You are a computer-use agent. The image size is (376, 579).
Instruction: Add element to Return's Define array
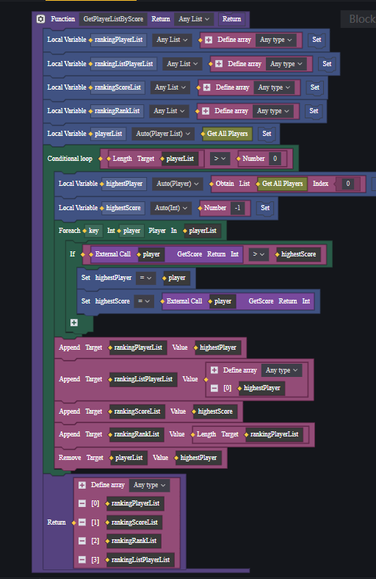coord(82,485)
